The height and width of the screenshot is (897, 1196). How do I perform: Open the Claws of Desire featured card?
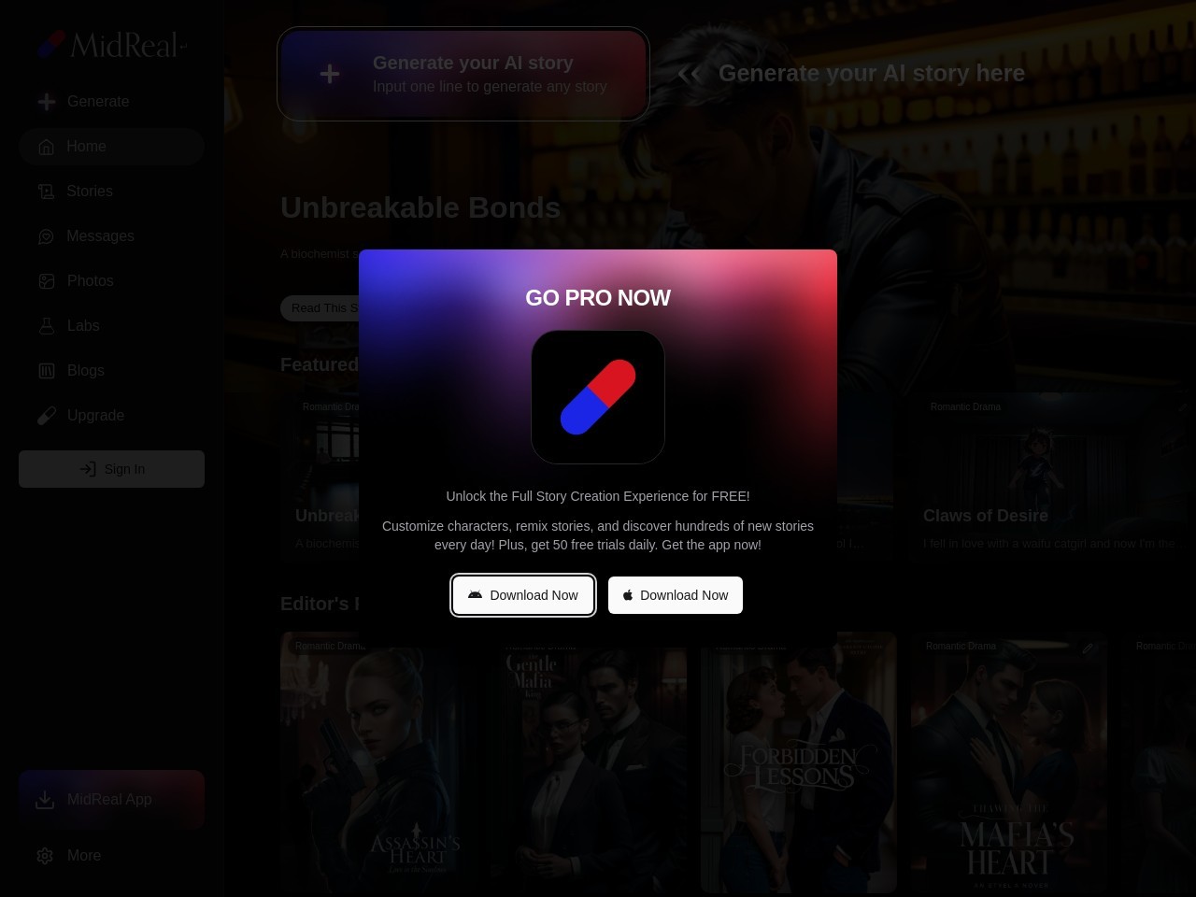(1046, 477)
